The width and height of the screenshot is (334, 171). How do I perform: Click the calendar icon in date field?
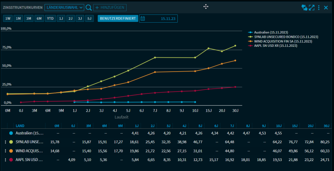coord(143,19)
